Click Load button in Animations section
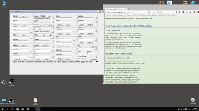 (x=23, y=16)
